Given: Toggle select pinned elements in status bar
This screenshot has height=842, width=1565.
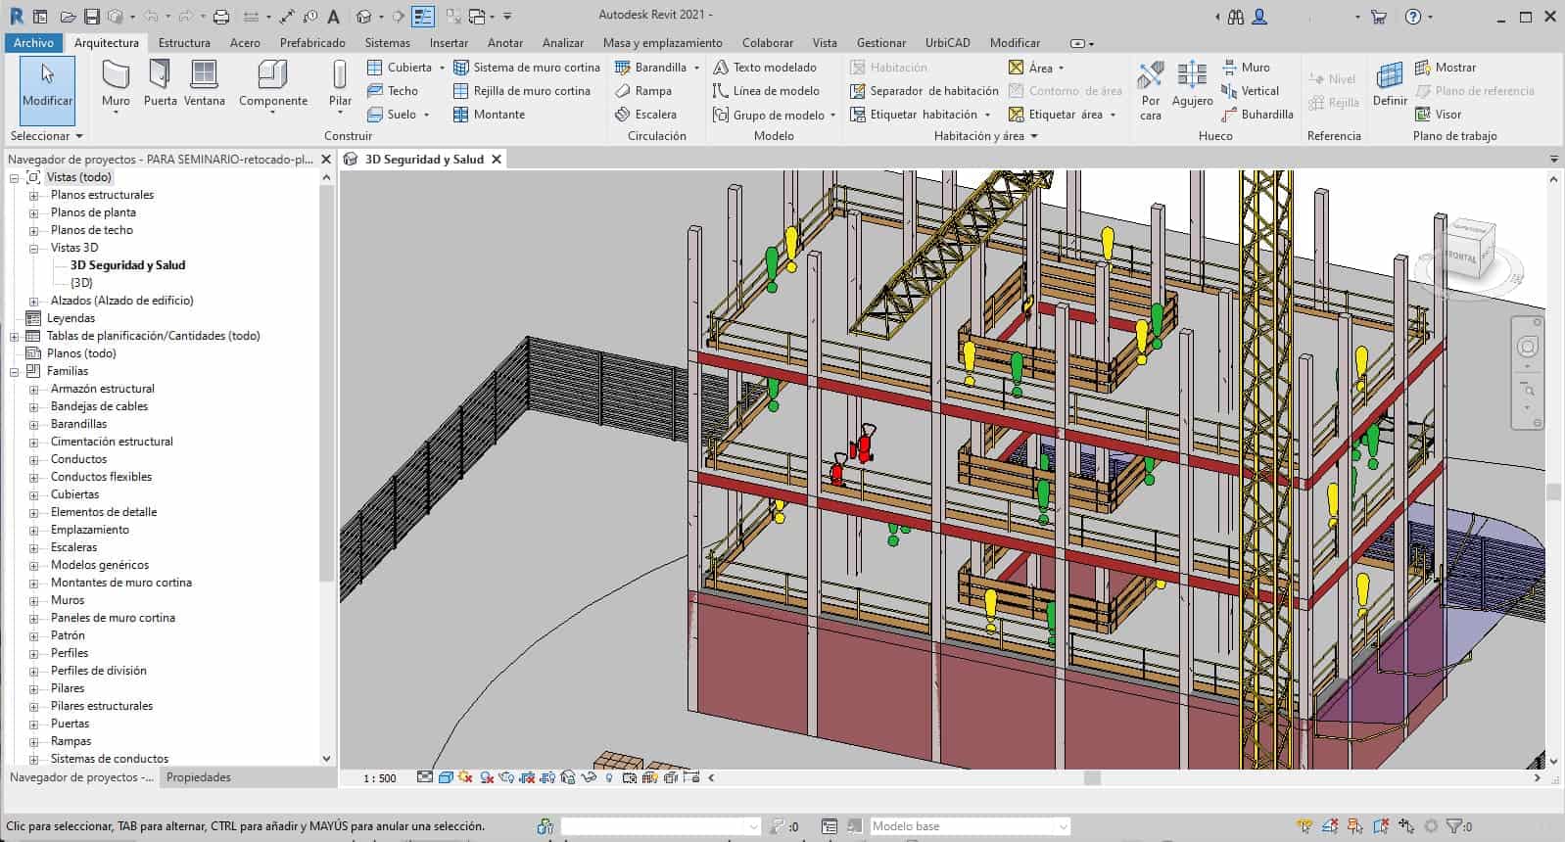Looking at the screenshot, I should pos(1355,826).
